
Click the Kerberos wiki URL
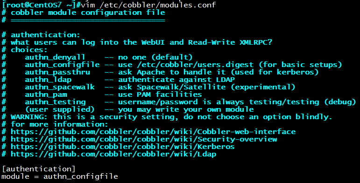[123, 147]
